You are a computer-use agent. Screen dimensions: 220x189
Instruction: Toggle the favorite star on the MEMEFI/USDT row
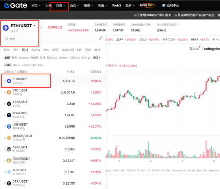click(x=5, y=138)
